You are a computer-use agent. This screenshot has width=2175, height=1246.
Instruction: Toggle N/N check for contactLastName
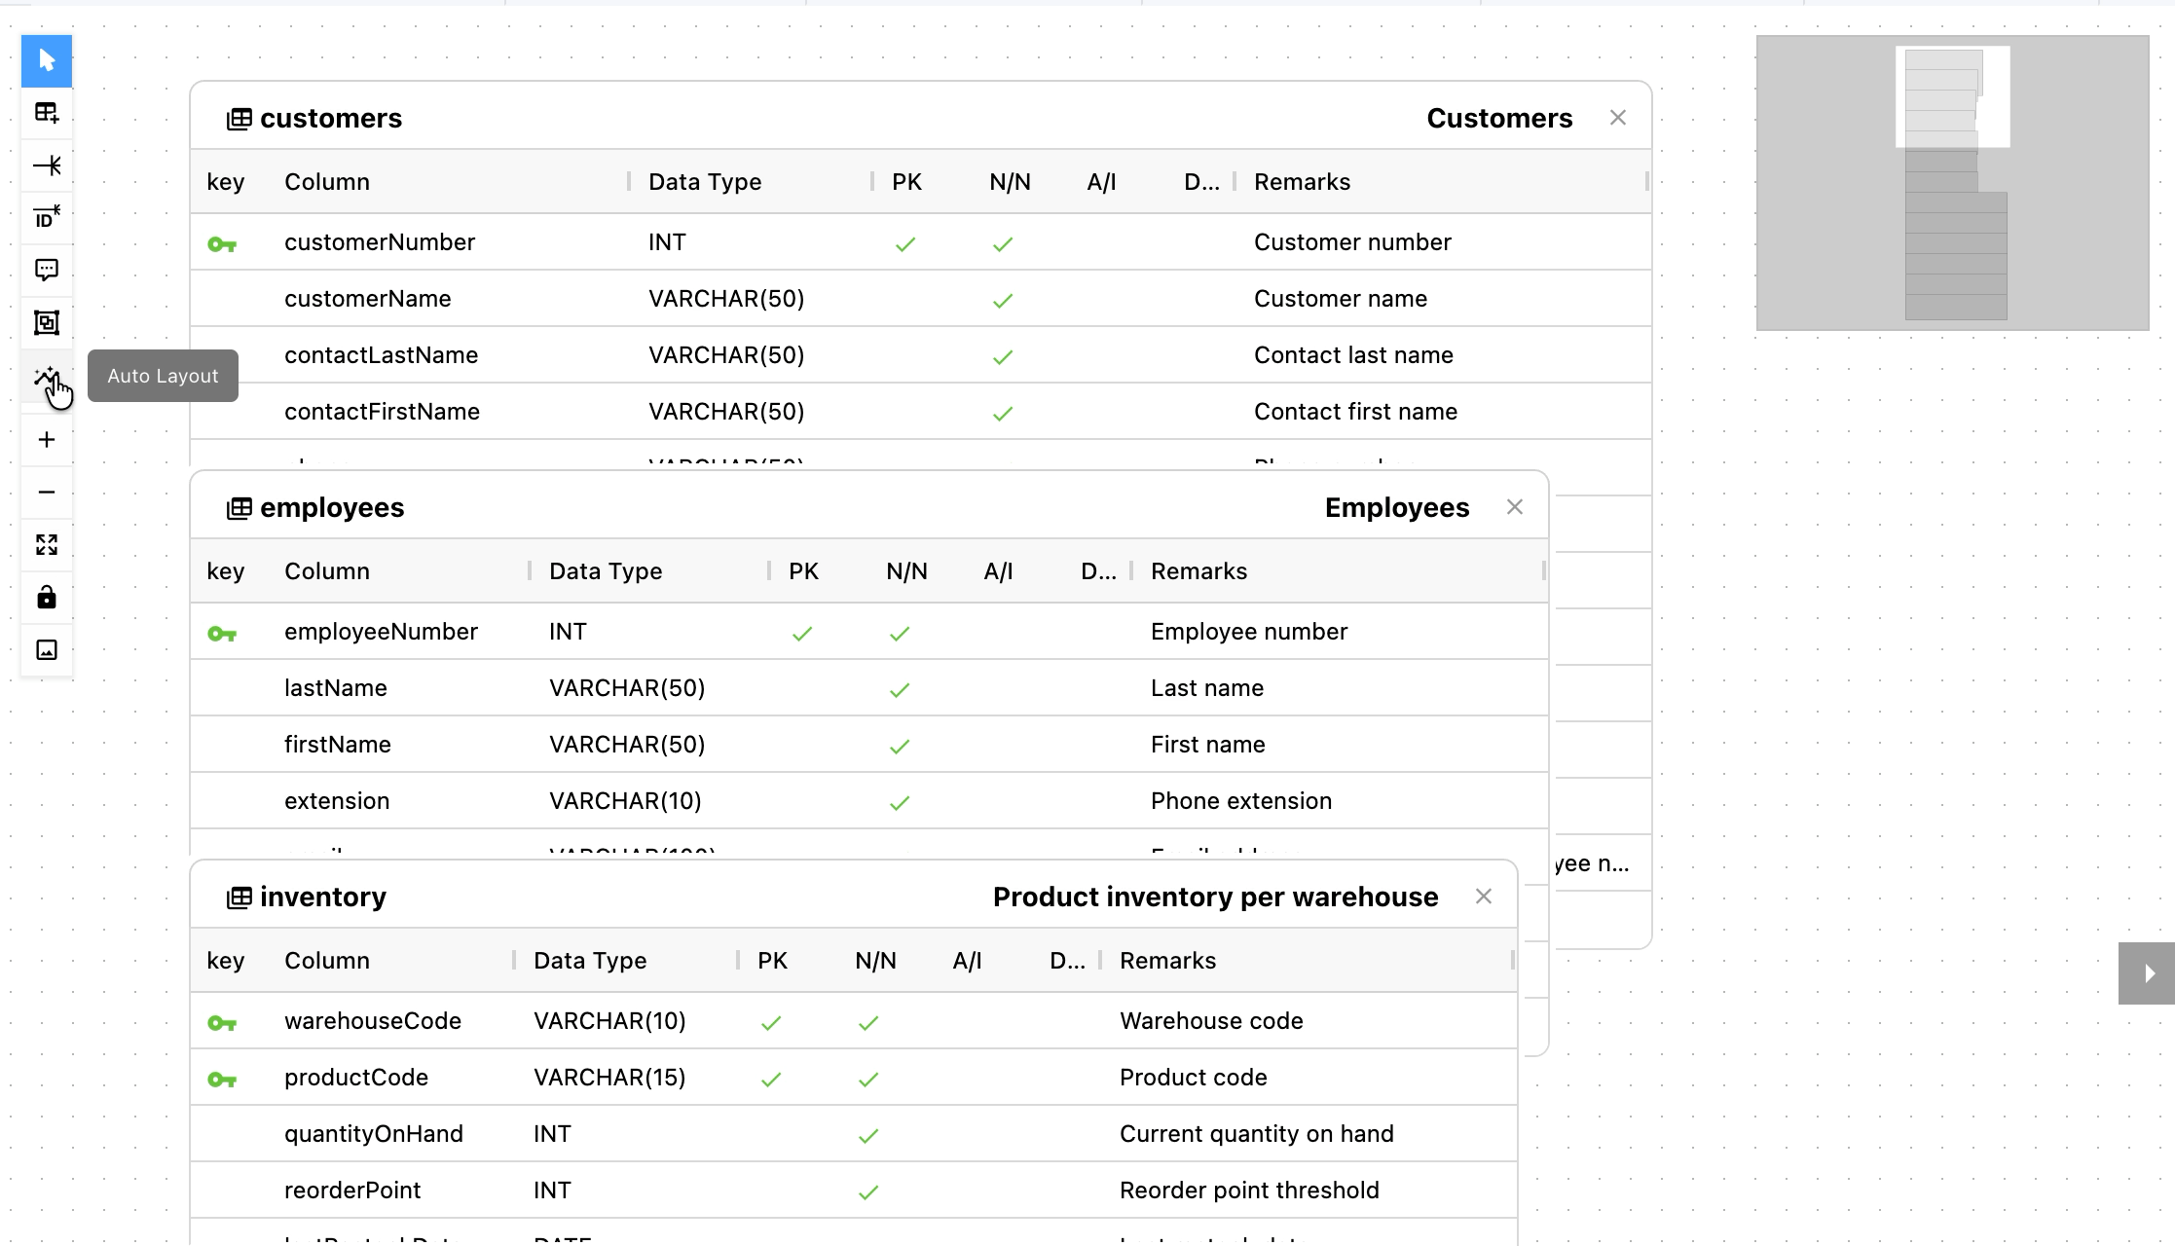[1003, 357]
